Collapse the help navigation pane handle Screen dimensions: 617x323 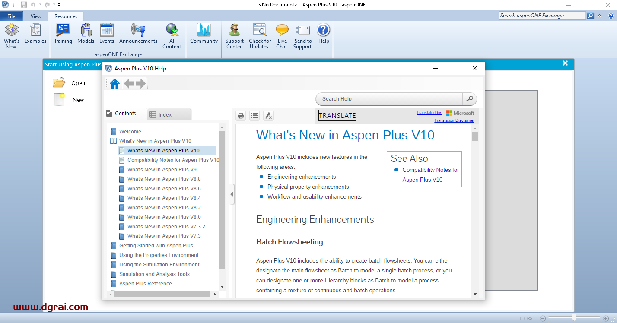click(232, 194)
